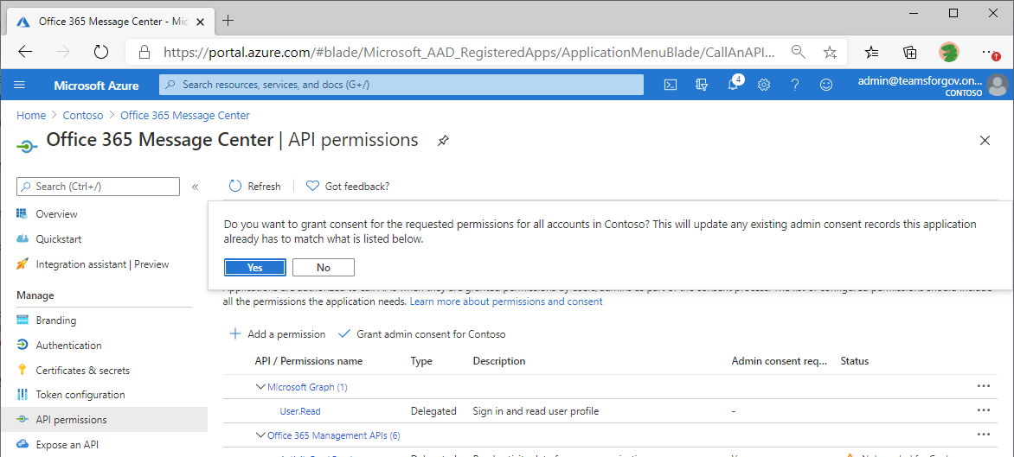Click the help question mark icon

coord(795,85)
